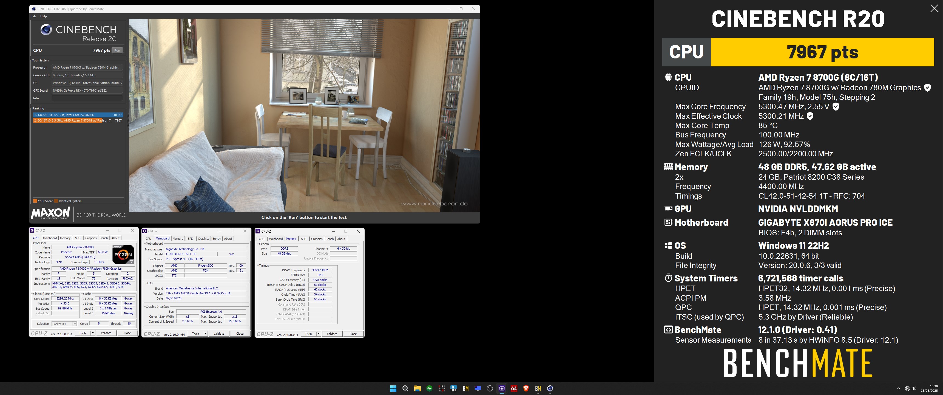
Task: Open the taskbar clock and date
Action: [x=930, y=388]
